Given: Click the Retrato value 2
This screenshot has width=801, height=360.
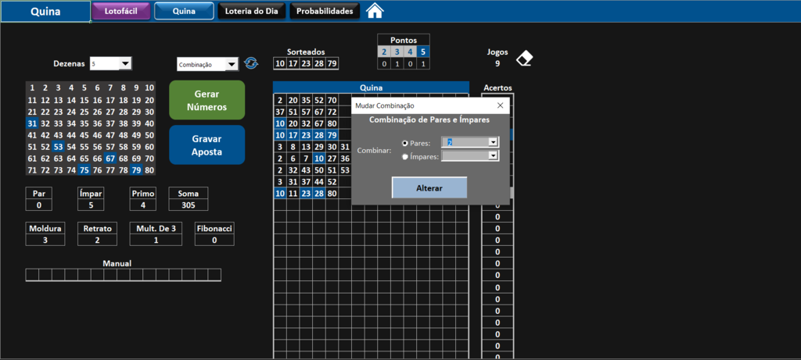Looking at the screenshot, I should [97, 240].
